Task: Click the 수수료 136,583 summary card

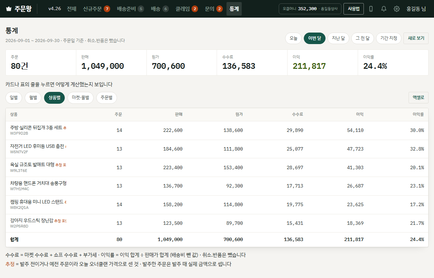Action: tap(252, 63)
